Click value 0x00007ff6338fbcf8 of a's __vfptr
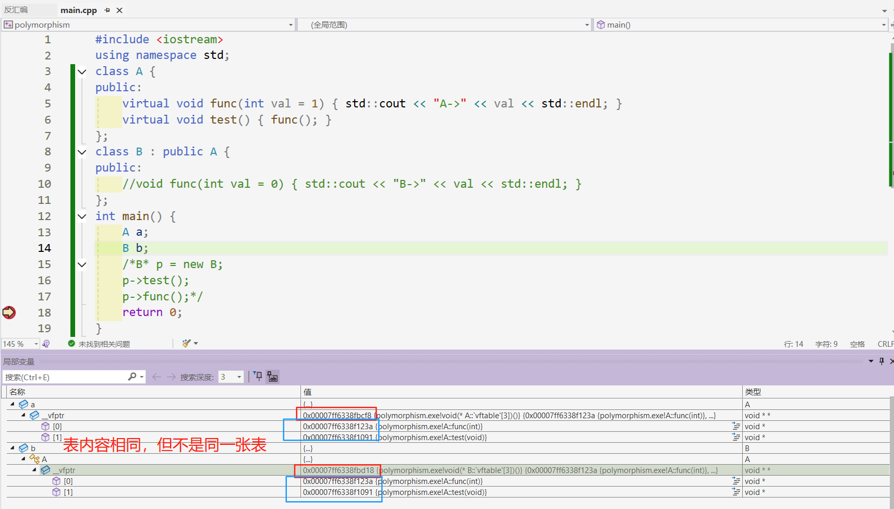The width and height of the screenshot is (894, 509). [x=337, y=415]
